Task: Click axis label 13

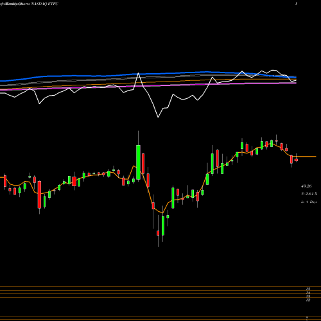Action: 308,297
